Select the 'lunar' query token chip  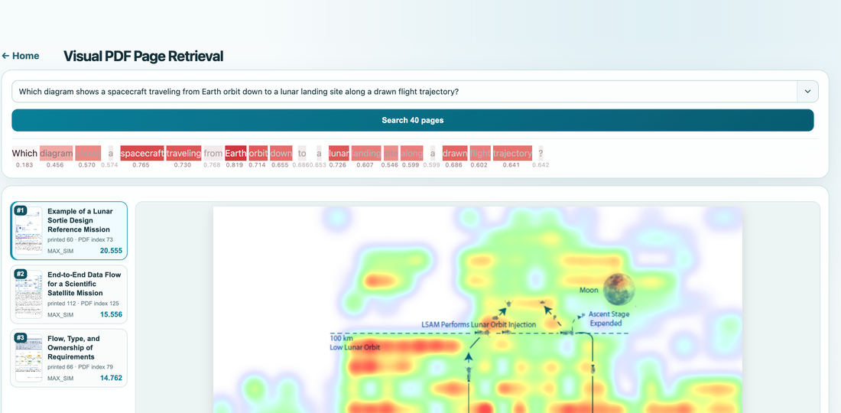[339, 154]
